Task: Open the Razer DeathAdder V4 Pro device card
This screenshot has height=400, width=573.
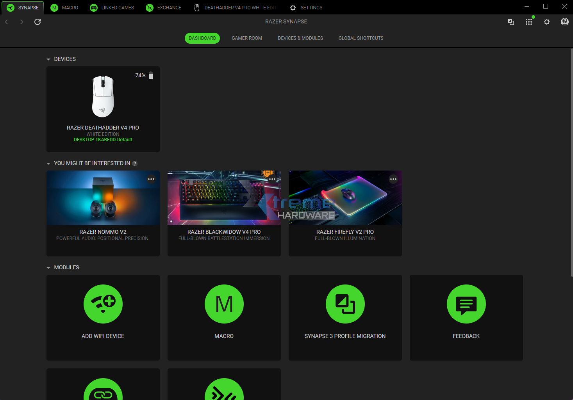Action: coord(103,98)
